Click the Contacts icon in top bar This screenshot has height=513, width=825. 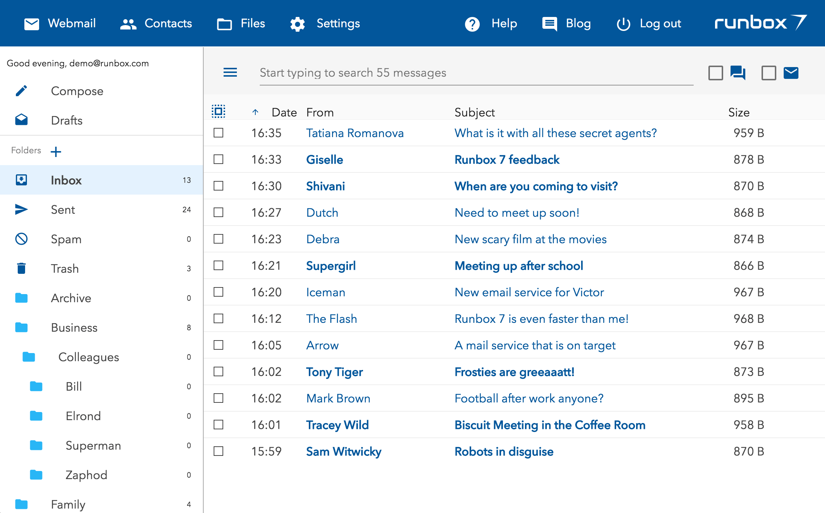coord(128,24)
